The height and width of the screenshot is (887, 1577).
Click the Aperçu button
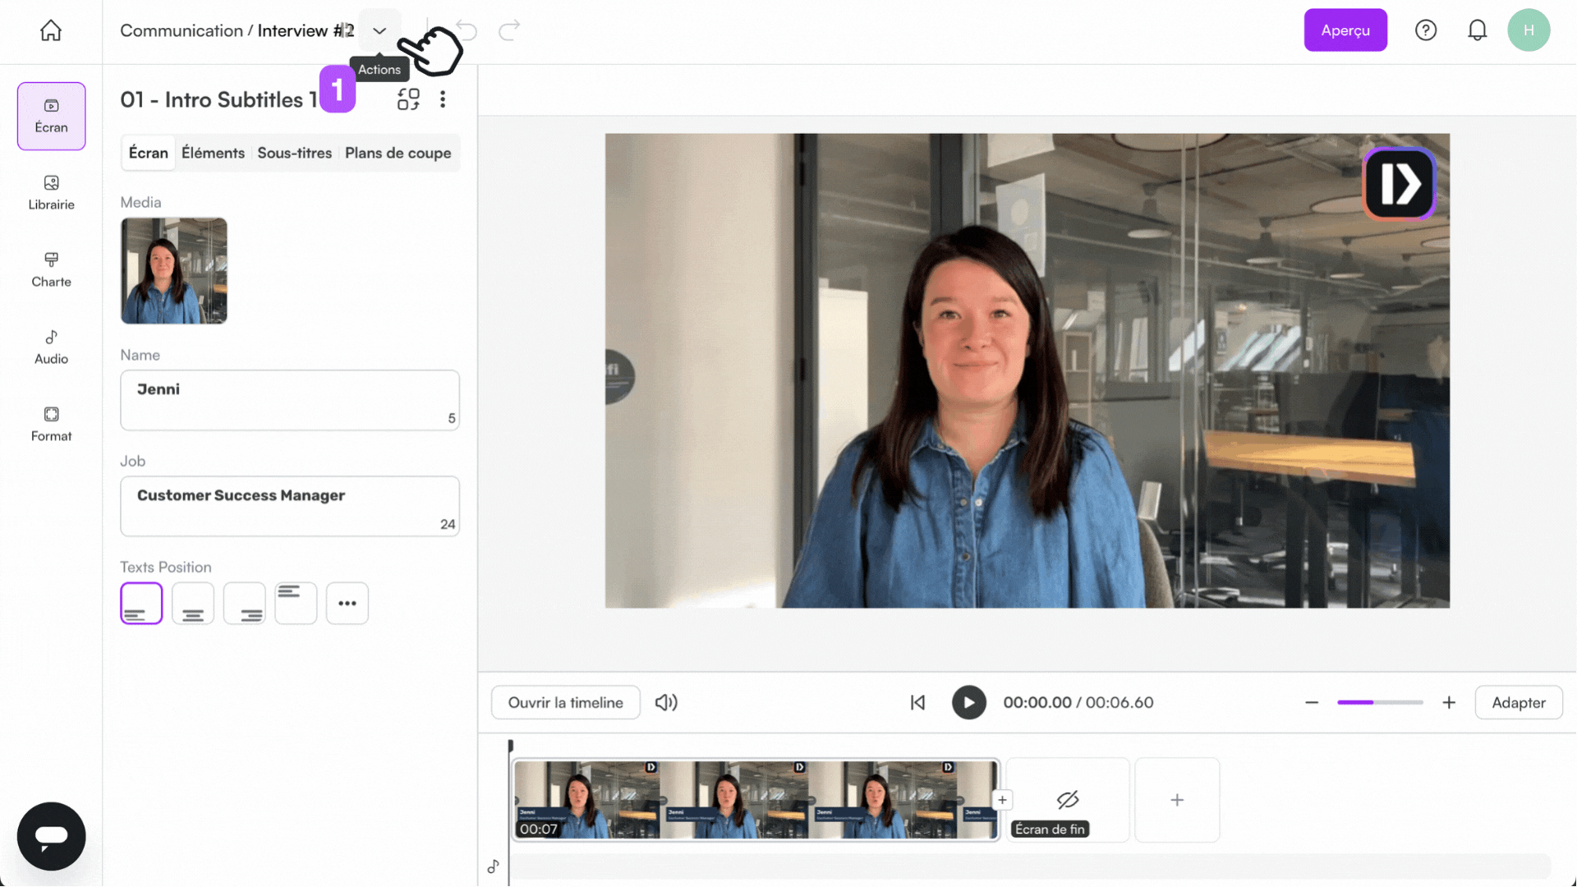pos(1345,30)
